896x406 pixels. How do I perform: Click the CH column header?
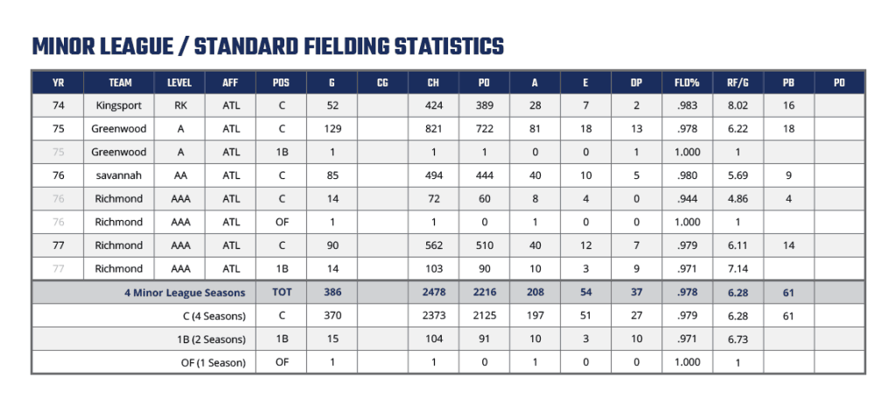coord(433,83)
